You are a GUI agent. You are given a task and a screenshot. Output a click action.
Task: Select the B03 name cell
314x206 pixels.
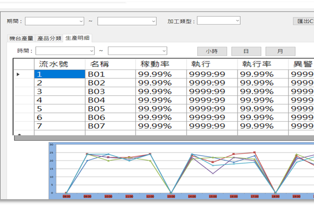110,91
